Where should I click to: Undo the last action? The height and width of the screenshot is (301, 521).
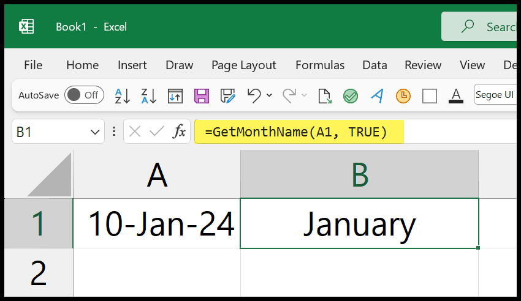[x=254, y=96]
